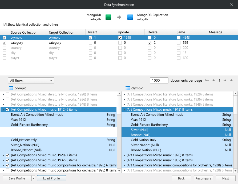Click the green MongoDB source database icon
This screenshot has width=238, height=184.
[x=108, y=17]
